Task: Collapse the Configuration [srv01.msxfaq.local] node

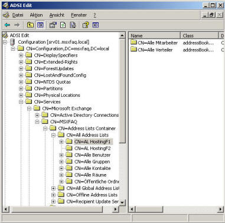Action: click(5, 42)
